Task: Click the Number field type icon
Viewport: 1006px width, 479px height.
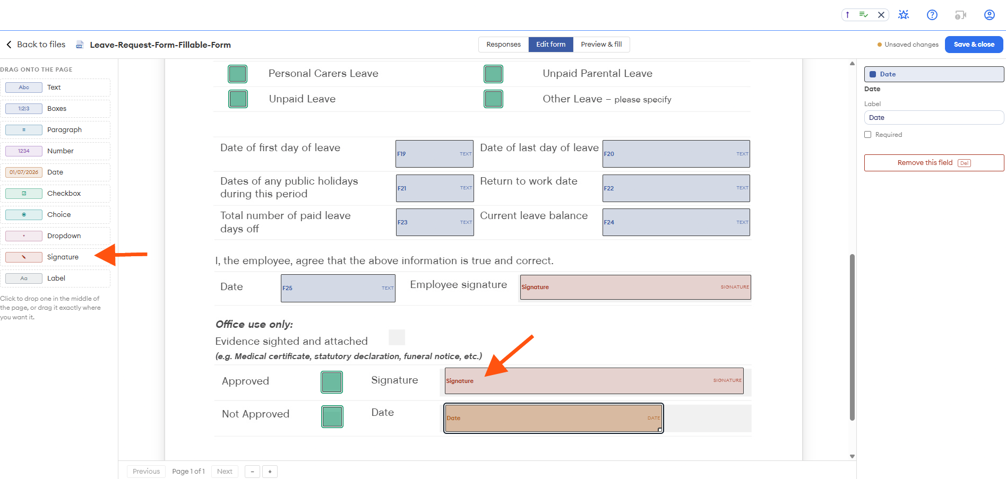Action: coord(24,151)
